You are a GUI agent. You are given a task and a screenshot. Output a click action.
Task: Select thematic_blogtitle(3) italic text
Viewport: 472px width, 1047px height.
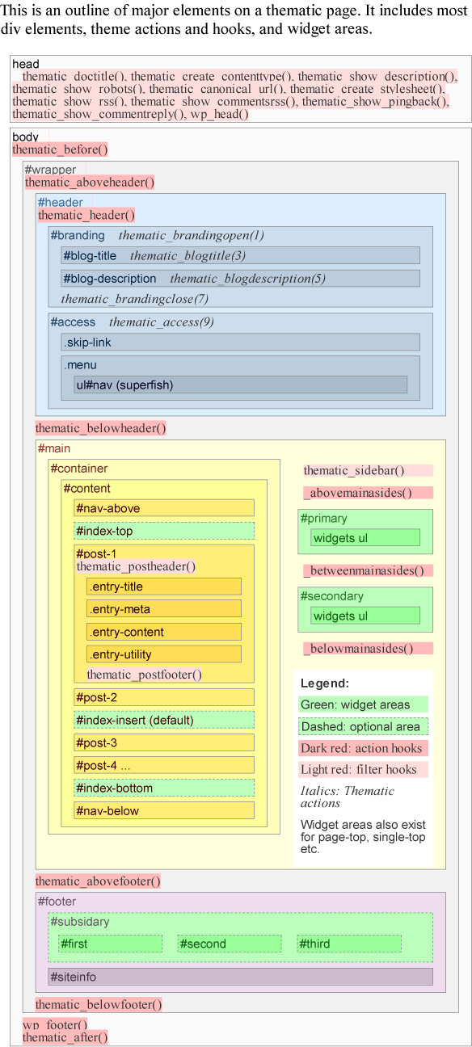coord(188,256)
